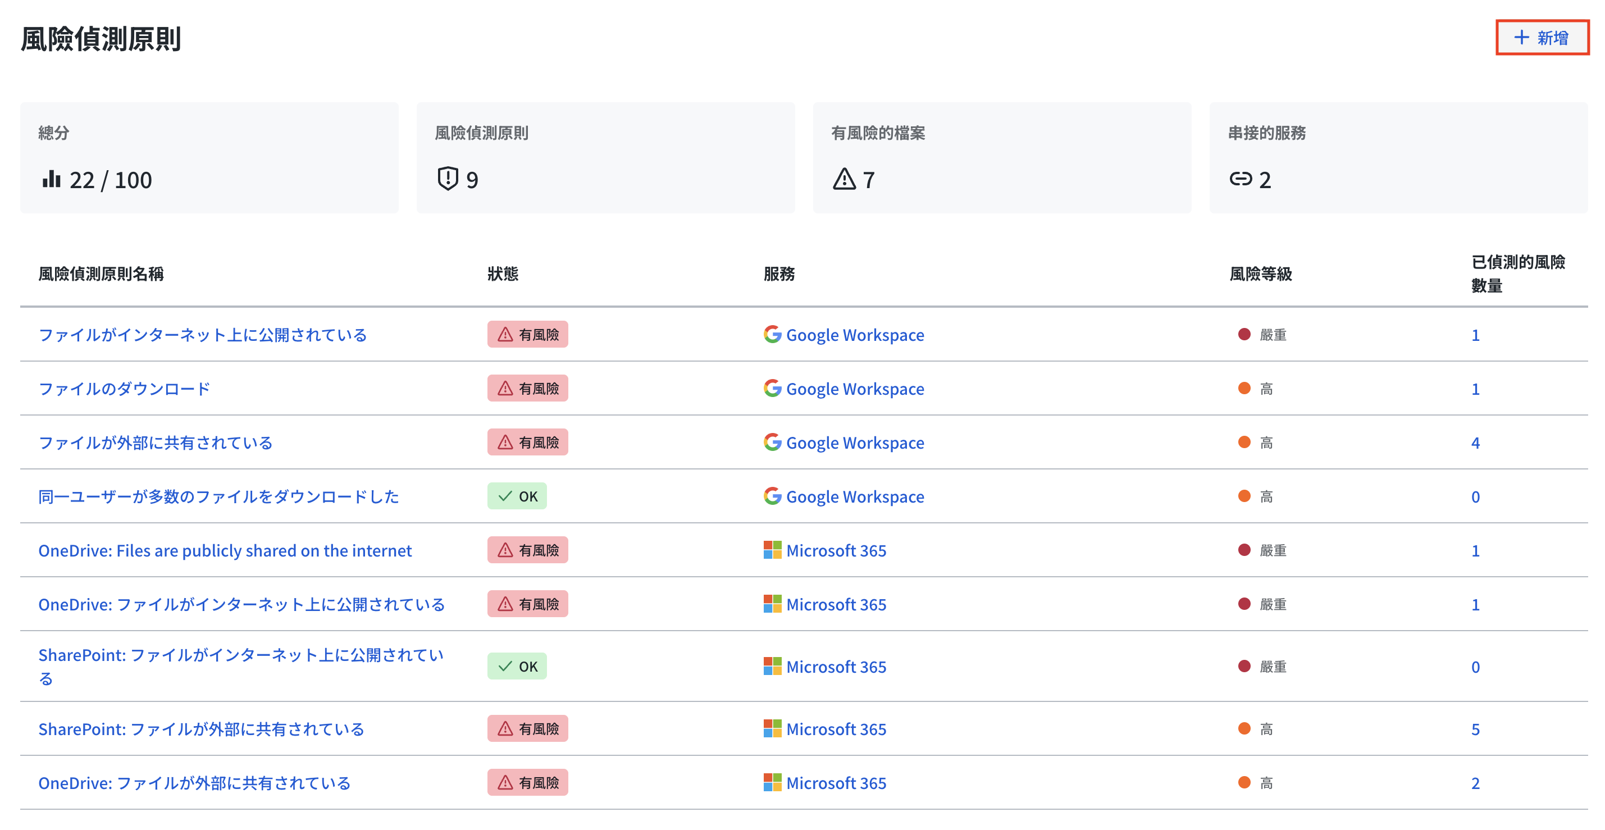Viewport: 1605px width, 830px height.
Task: Click the orange 高 dot in ファイルのダウンロード row
Action: [1244, 388]
